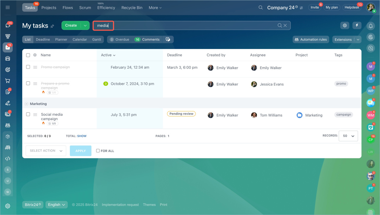Open the Records per page dropdown
380x215 pixels.
coord(348,136)
